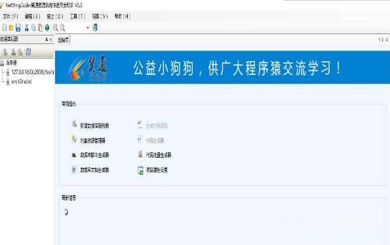390x245 pixels.
Task: Toggle the pin on database view panel
Action: click(47, 39)
